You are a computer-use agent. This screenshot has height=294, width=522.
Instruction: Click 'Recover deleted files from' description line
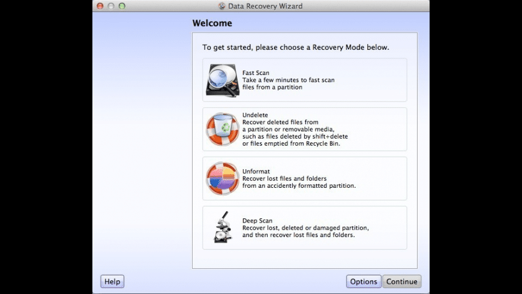tap(280, 122)
